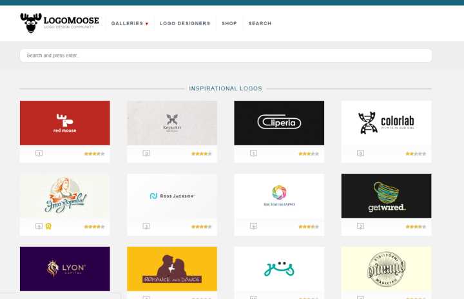Open the Logo Designers menu item
The width and height of the screenshot is (464, 299).
point(185,23)
